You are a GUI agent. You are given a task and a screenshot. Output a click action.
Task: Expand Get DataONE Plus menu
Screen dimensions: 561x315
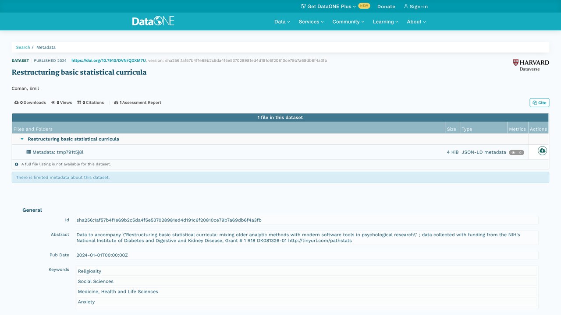[x=328, y=7]
